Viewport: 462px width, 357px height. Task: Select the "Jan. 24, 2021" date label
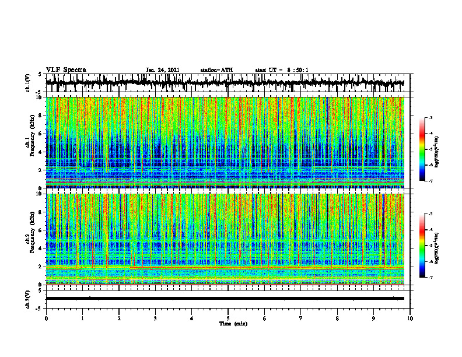click(163, 70)
